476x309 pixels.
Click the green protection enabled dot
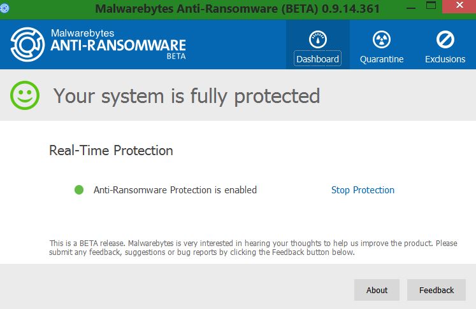point(79,190)
